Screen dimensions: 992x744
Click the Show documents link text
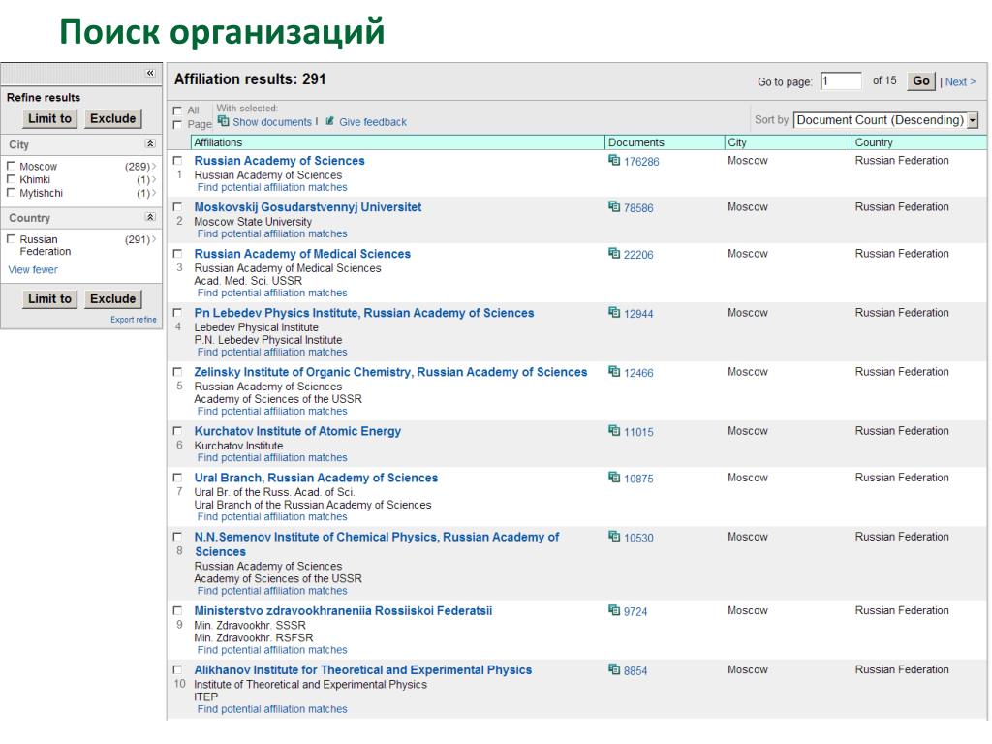pyautogui.click(x=272, y=122)
